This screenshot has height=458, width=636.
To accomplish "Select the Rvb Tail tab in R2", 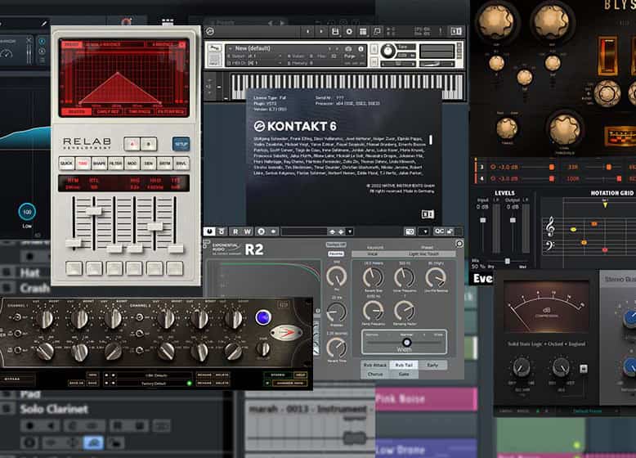I will [x=404, y=365].
